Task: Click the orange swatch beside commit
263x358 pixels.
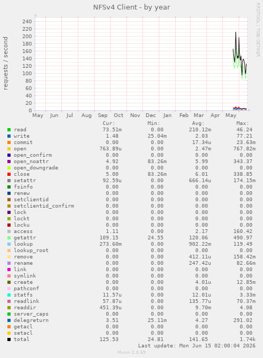Action: coord(9,142)
